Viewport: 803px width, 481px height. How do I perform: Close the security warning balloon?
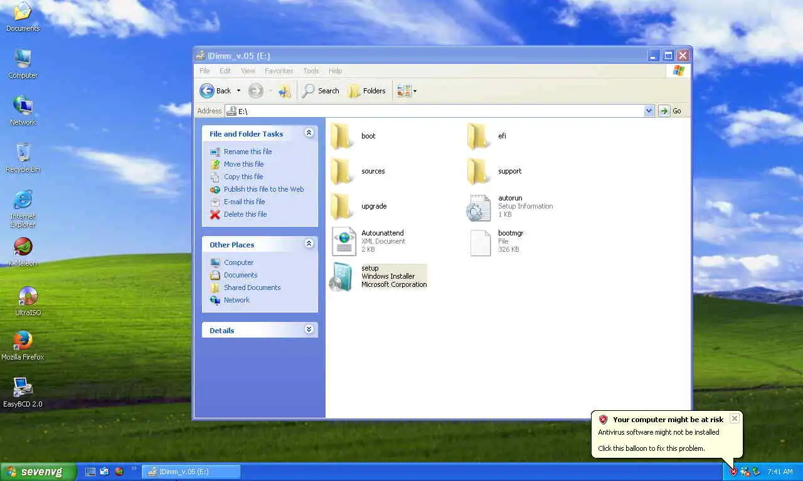[x=735, y=418]
